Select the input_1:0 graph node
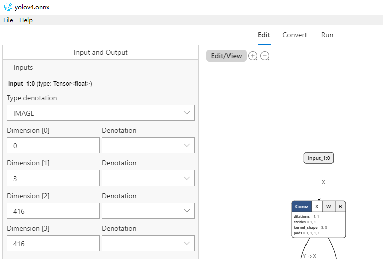The height and width of the screenshot is (259, 383). (319, 158)
